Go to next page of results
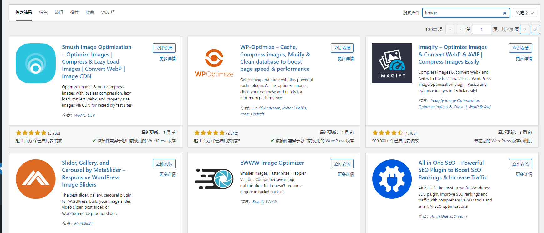Image resolution: width=544 pixels, height=233 pixels. click(x=525, y=29)
